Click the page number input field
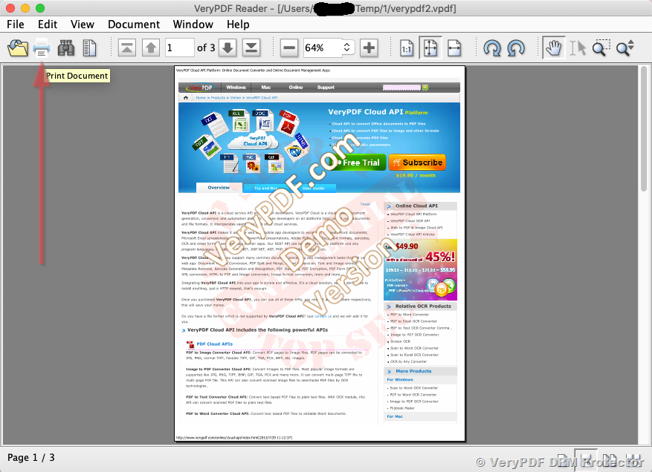Viewport: 652px width, 472px height. [x=178, y=48]
